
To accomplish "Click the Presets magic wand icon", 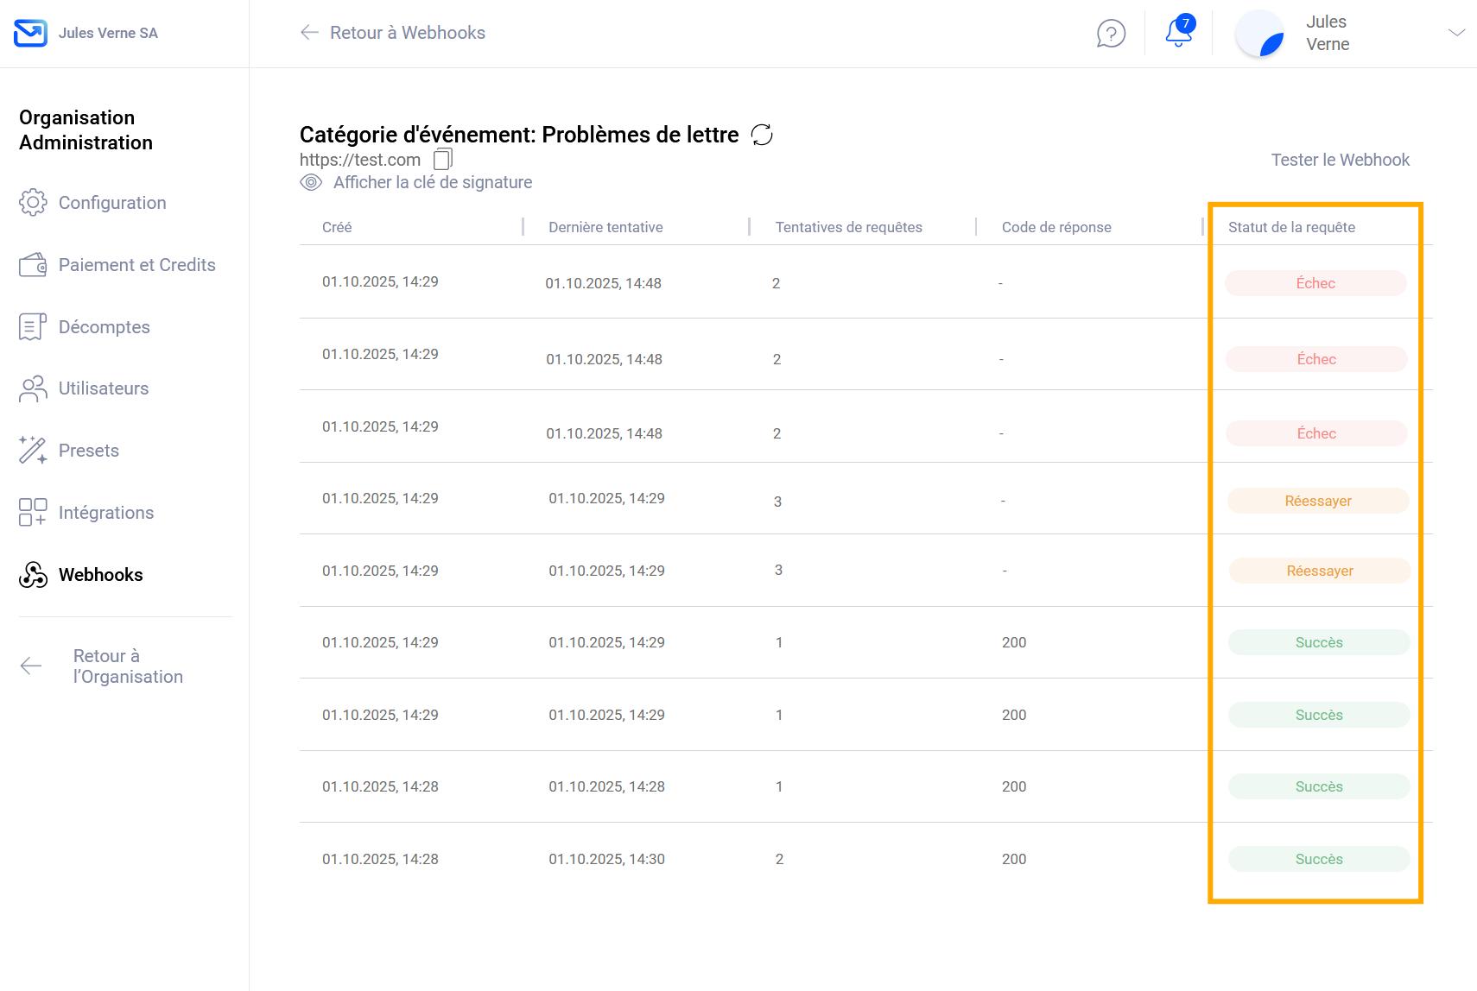I will click(33, 451).
